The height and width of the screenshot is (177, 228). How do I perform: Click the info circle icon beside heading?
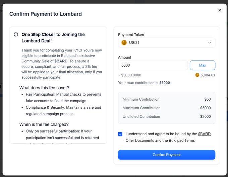(x=16, y=35)
